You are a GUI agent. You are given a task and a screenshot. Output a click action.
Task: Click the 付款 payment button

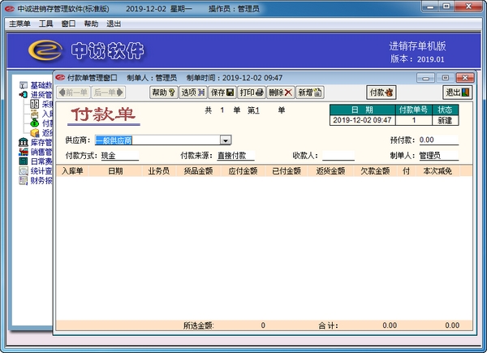(x=381, y=93)
